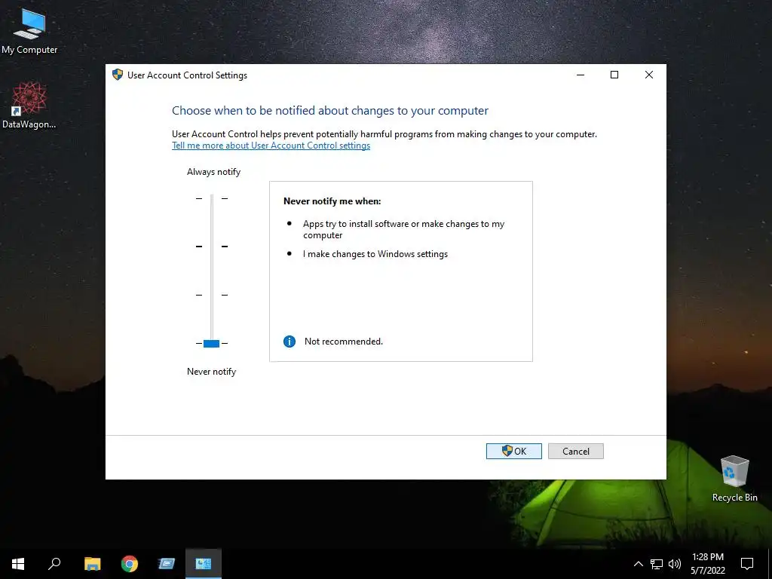Viewport: 772px width, 579px height.
Task: Click 'I make changes to Windows settings' text
Action: coord(375,254)
